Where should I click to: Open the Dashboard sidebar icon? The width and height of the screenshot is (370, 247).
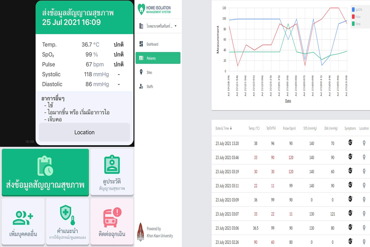141,44
